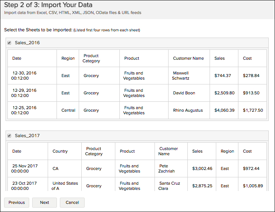Select the $4,060.39 sales cell
The width and height of the screenshot is (275, 212).
(x=224, y=110)
